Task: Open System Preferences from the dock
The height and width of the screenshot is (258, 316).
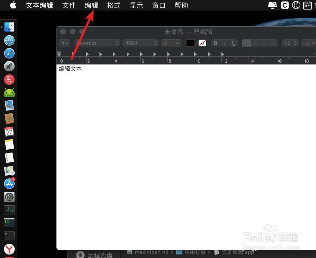Action: [9, 197]
